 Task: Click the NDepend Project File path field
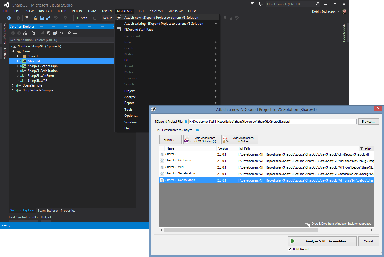point(272,122)
